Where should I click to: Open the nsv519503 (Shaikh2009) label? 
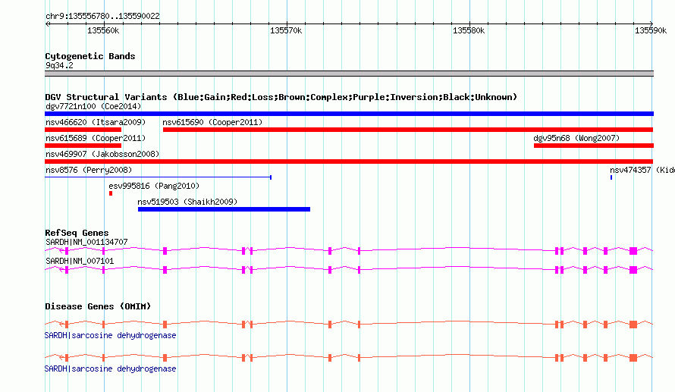point(187,202)
